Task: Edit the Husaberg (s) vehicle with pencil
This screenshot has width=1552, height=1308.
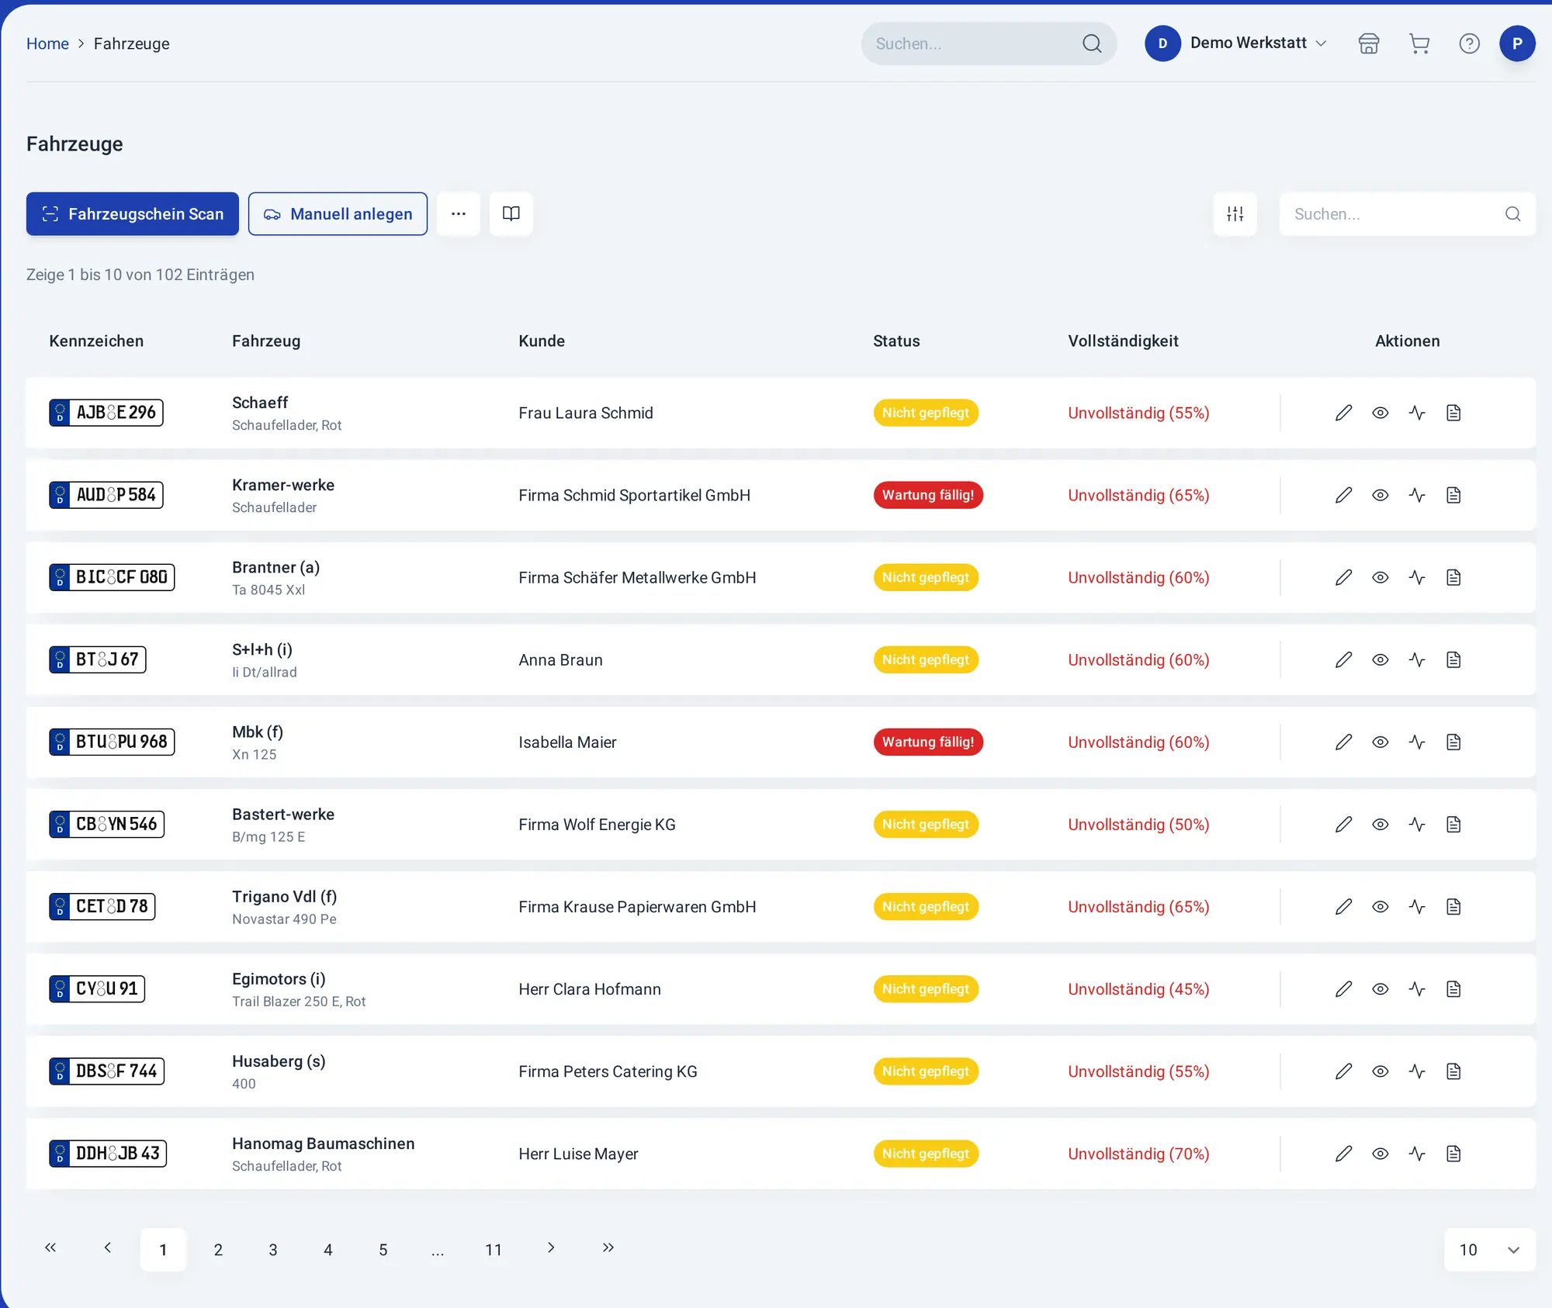Action: pos(1344,1071)
